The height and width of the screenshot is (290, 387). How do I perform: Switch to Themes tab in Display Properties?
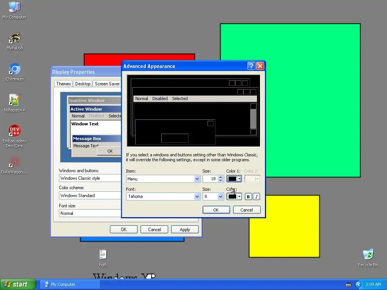coord(63,84)
